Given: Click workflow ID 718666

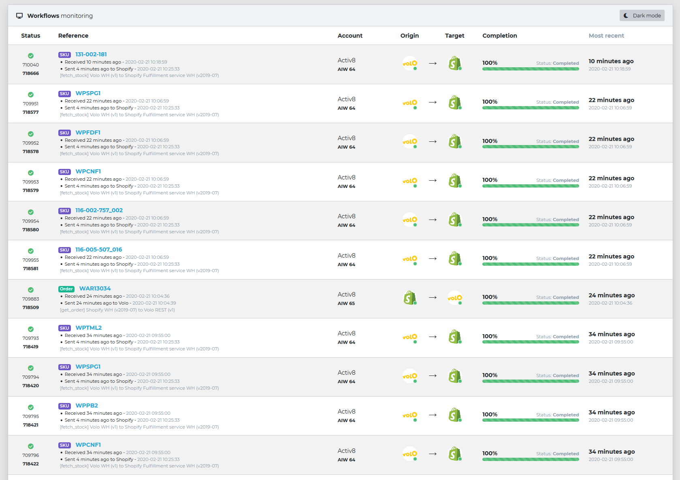Looking at the screenshot, I should point(31,73).
